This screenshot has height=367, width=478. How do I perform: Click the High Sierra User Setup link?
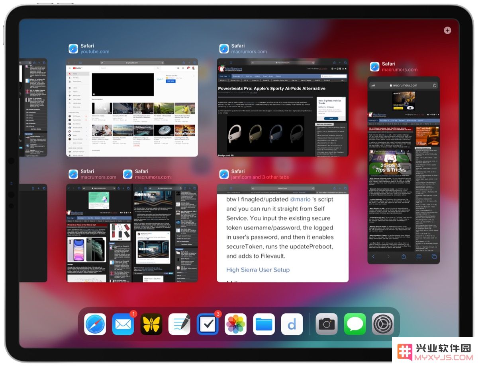coord(258,270)
